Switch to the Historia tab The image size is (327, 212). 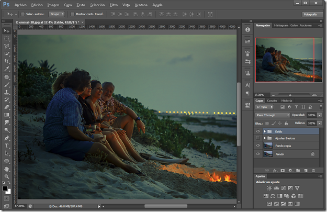click(287, 101)
